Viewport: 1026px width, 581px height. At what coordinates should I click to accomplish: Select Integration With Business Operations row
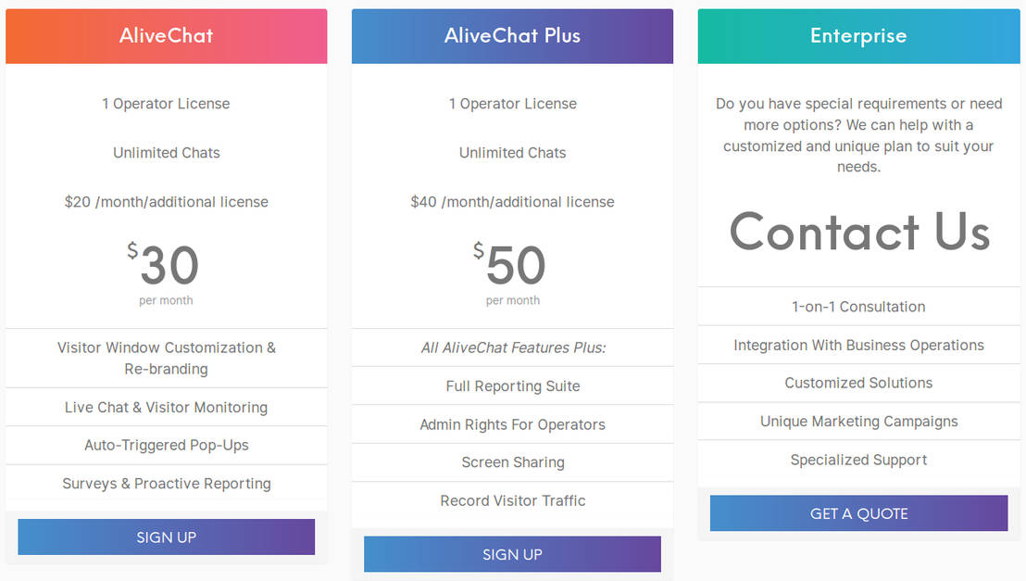click(858, 346)
